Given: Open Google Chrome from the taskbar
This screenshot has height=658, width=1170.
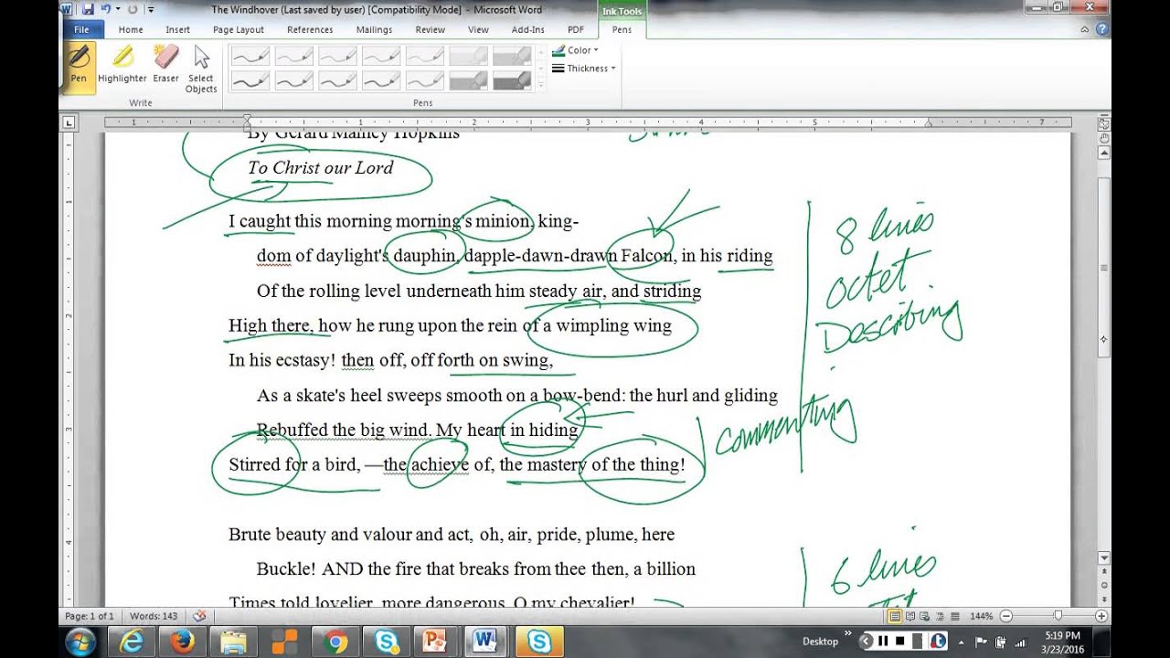Looking at the screenshot, I should 336,642.
